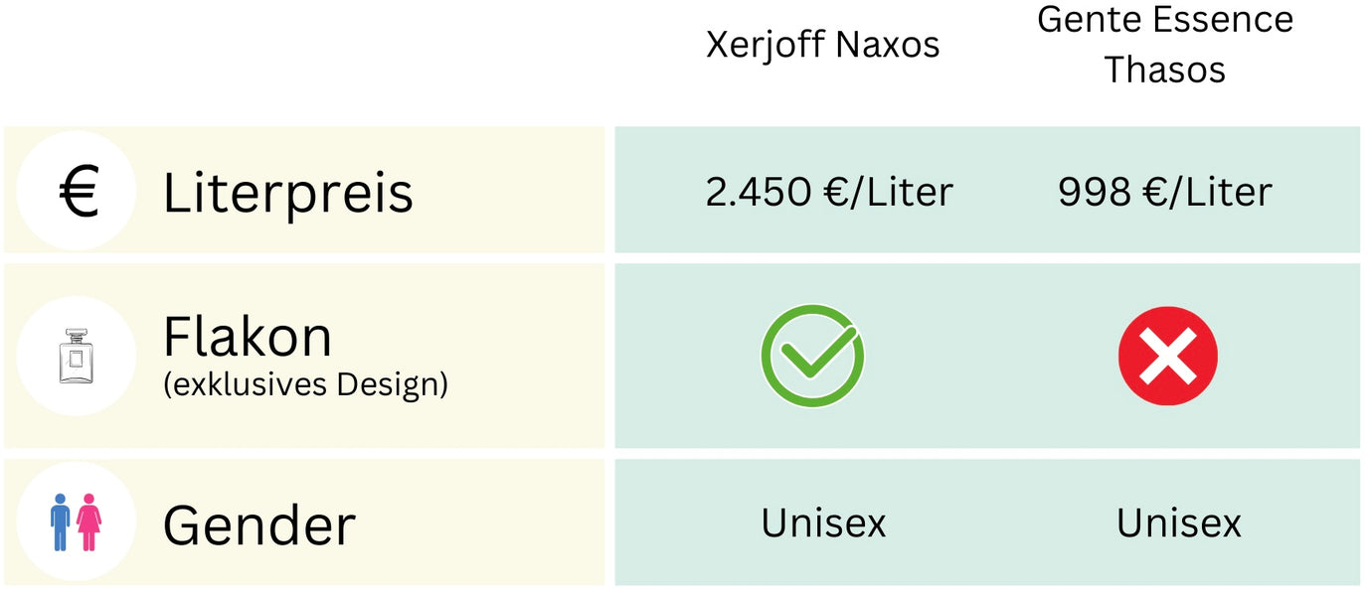Click the Flakon row label
Viewport: 1369px width, 596px height.
pyautogui.click(x=248, y=337)
